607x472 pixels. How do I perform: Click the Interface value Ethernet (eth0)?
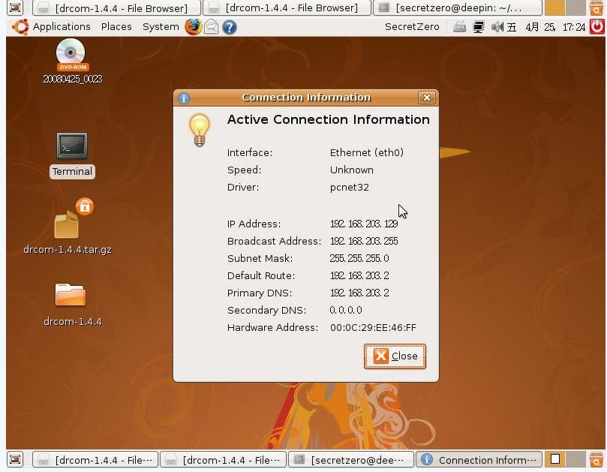(367, 152)
